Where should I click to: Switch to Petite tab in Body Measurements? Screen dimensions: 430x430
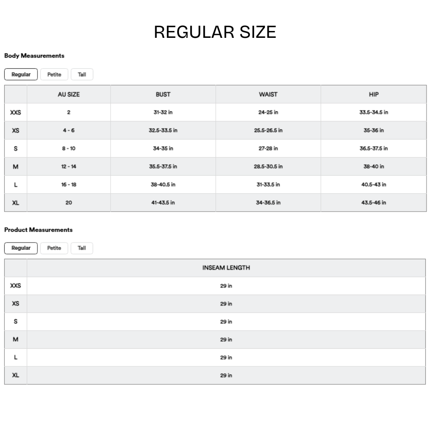[54, 74]
